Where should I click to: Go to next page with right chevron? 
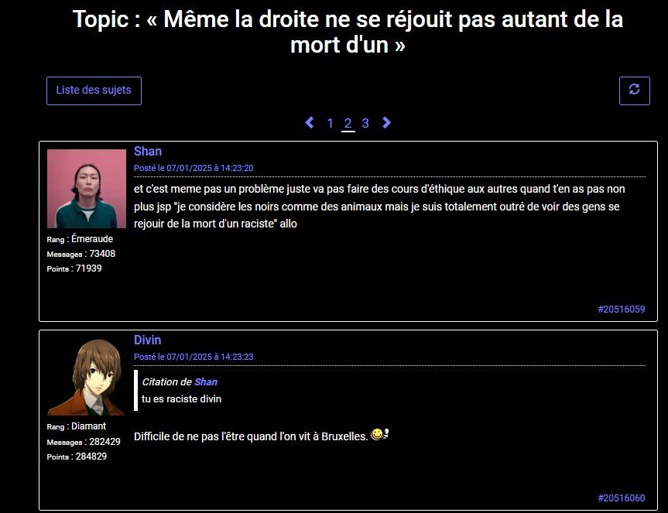(x=386, y=122)
